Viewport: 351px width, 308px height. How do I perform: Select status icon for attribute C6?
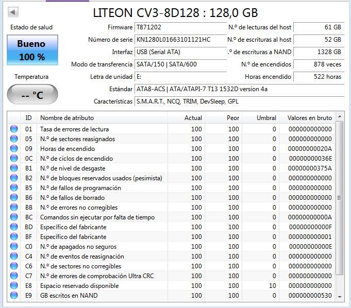pyautogui.click(x=14, y=266)
